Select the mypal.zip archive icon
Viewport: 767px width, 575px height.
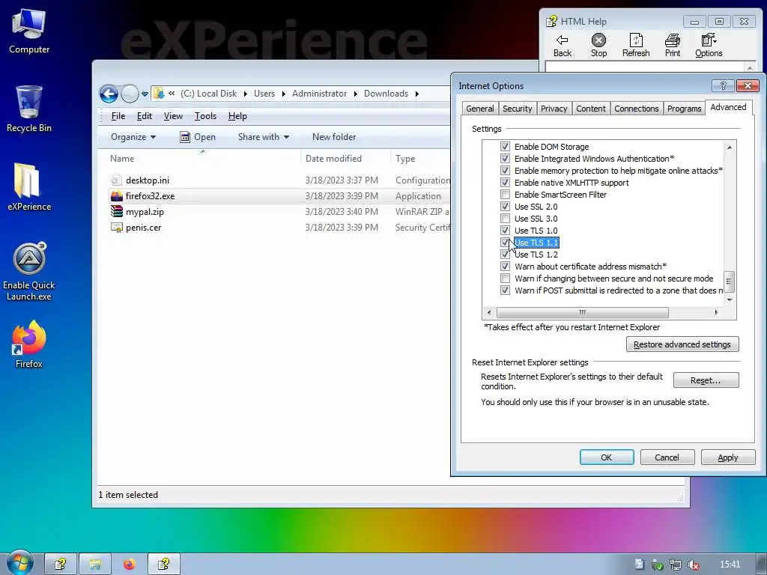click(116, 211)
